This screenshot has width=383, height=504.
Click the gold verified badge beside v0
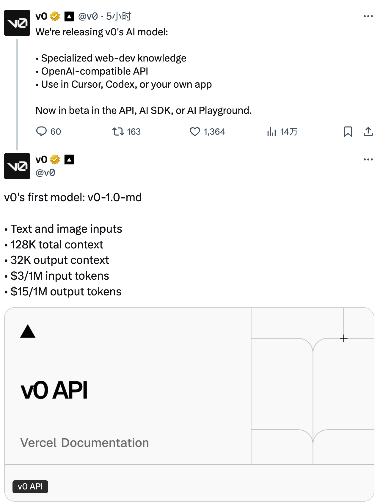pos(54,17)
